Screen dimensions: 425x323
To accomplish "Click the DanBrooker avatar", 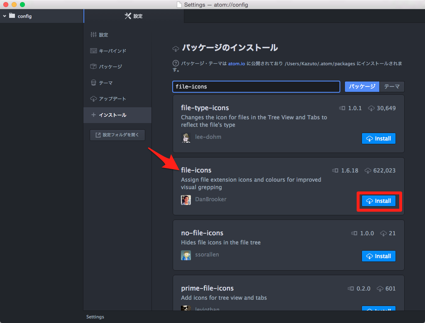I will coord(186,200).
